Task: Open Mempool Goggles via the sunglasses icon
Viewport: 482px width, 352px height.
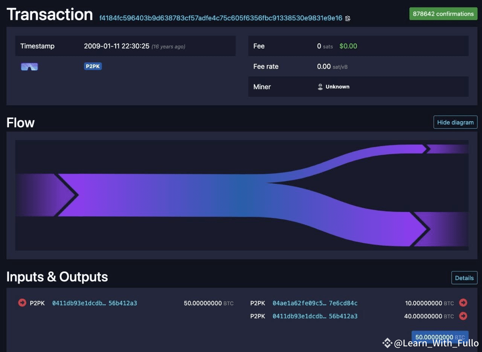Action: (x=29, y=66)
